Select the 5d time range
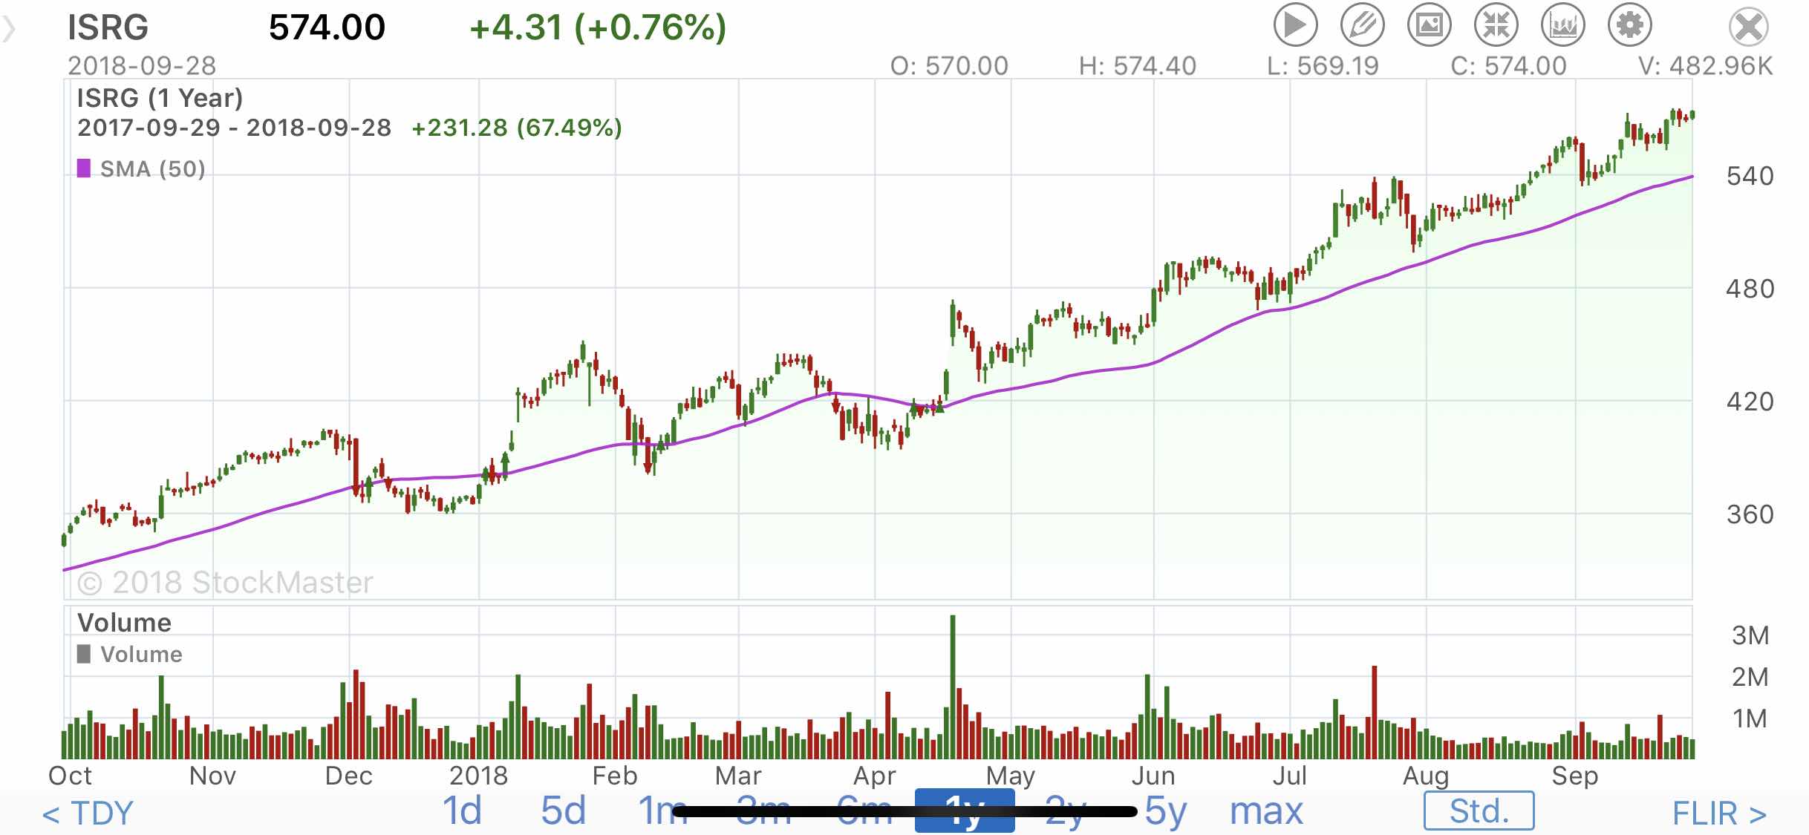Viewport: 1809px width, 835px height. tap(563, 811)
